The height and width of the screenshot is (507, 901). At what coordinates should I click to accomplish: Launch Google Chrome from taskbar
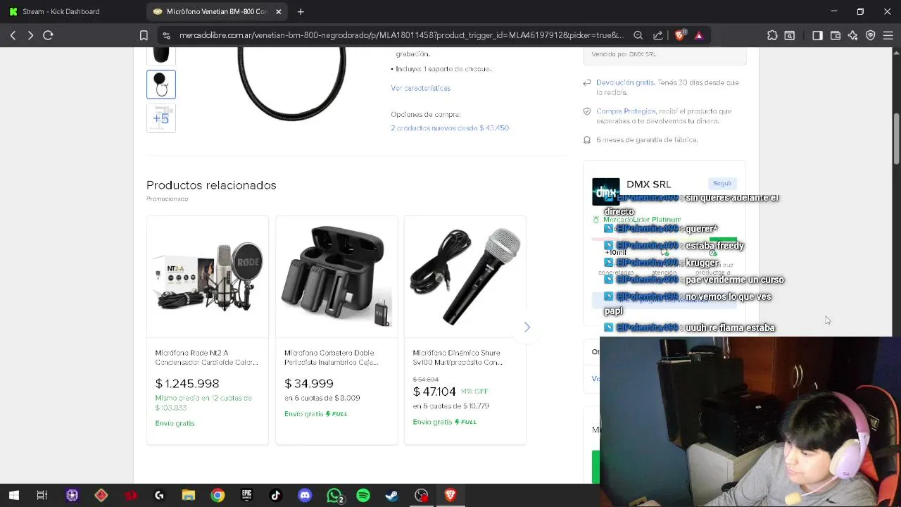[218, 496]
